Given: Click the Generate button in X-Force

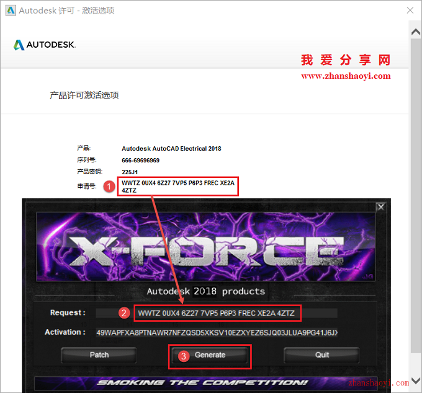Looking at the screenshot, I should (x=210, y=355).
